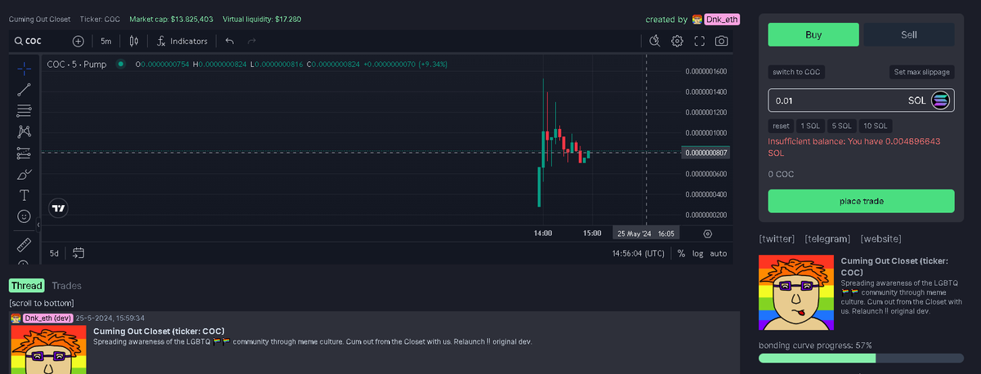This screenshot has height=374, width=981.
Task: Click the Dnk_eth avatar icon near created by
Action: [697, 19]
